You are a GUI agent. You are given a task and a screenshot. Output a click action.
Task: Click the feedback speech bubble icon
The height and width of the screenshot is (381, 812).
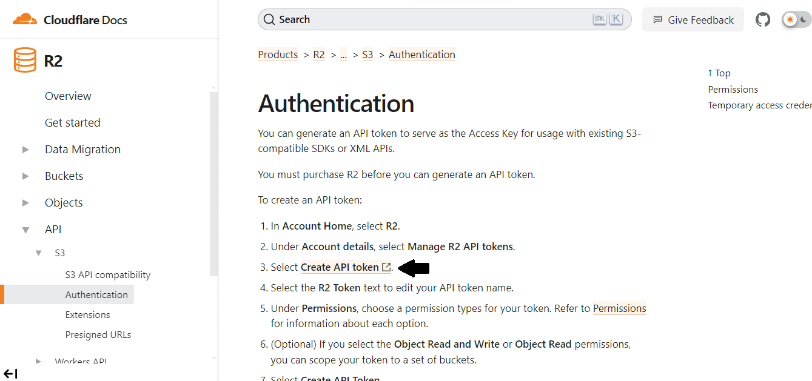[x=657, y=19]
